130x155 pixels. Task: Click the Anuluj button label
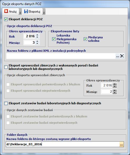(13, 12)
